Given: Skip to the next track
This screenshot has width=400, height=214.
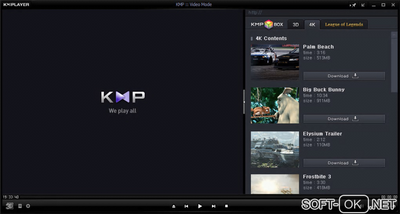Looking at the screenshot, I should [213, 206].
